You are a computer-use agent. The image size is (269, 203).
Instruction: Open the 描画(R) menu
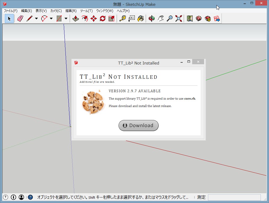(71, 11)
